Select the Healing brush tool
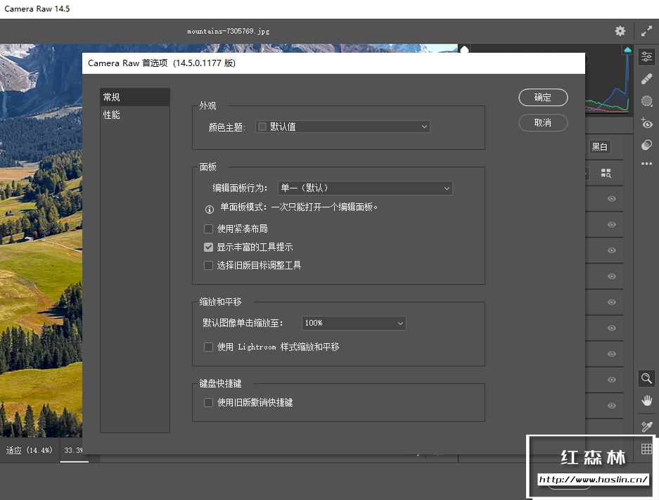Screen dimensions: 659x500 pos(646,79)
